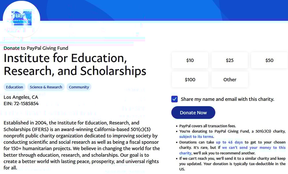Viewport: 288px width, 174px height.
Task: Pick the $50 donation amount
Action: click(x=269, y=60)
